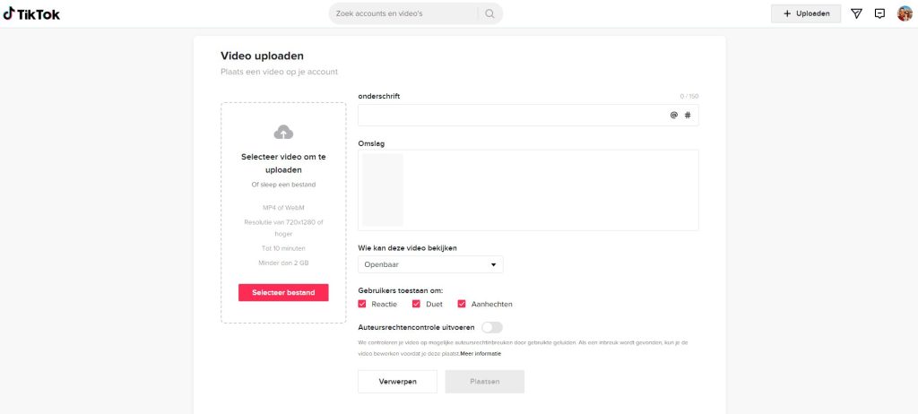The image size is (918, 414).
Task: Open the Meer informatie link
Action: (x=481, y=354)
